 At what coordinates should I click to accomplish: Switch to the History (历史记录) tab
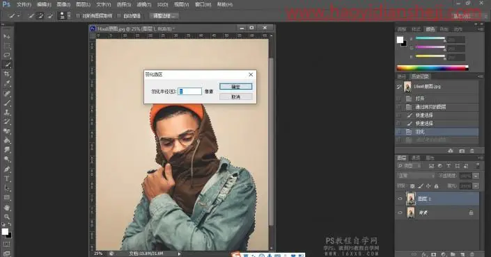pyautogui.click(x=420, y=76)
